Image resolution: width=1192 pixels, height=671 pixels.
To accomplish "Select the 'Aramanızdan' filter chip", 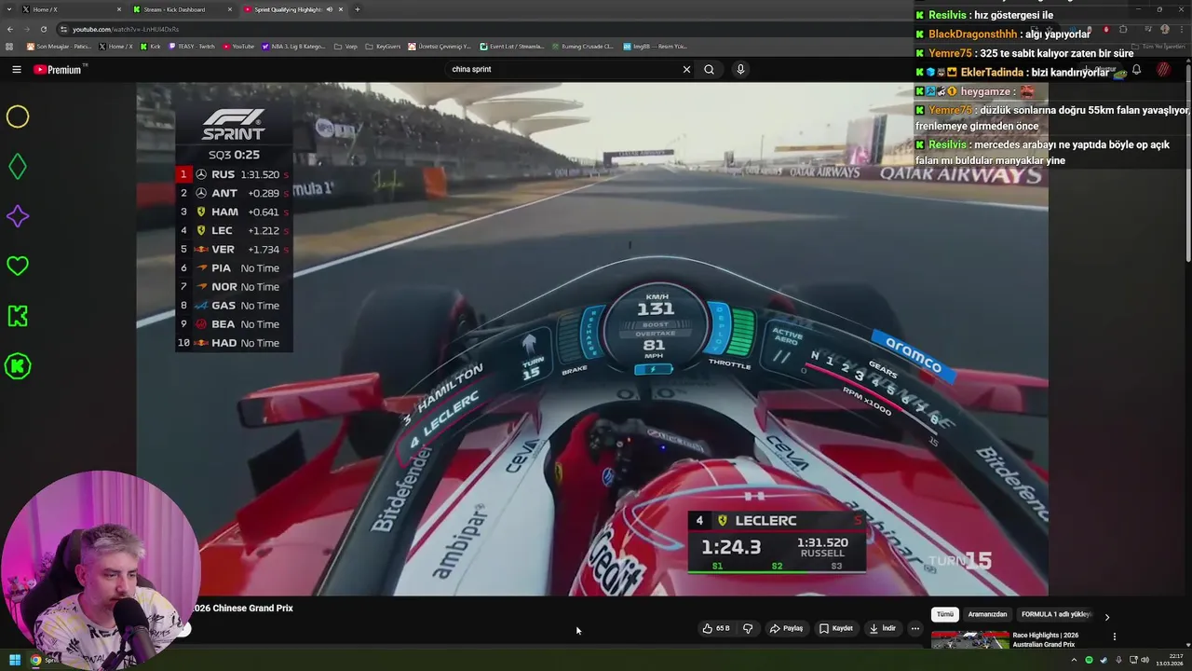I will (987, 614).
